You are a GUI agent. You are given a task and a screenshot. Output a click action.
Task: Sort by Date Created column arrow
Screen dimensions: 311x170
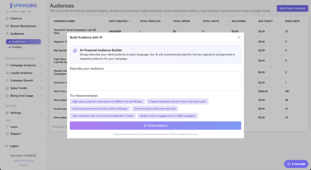130,21
